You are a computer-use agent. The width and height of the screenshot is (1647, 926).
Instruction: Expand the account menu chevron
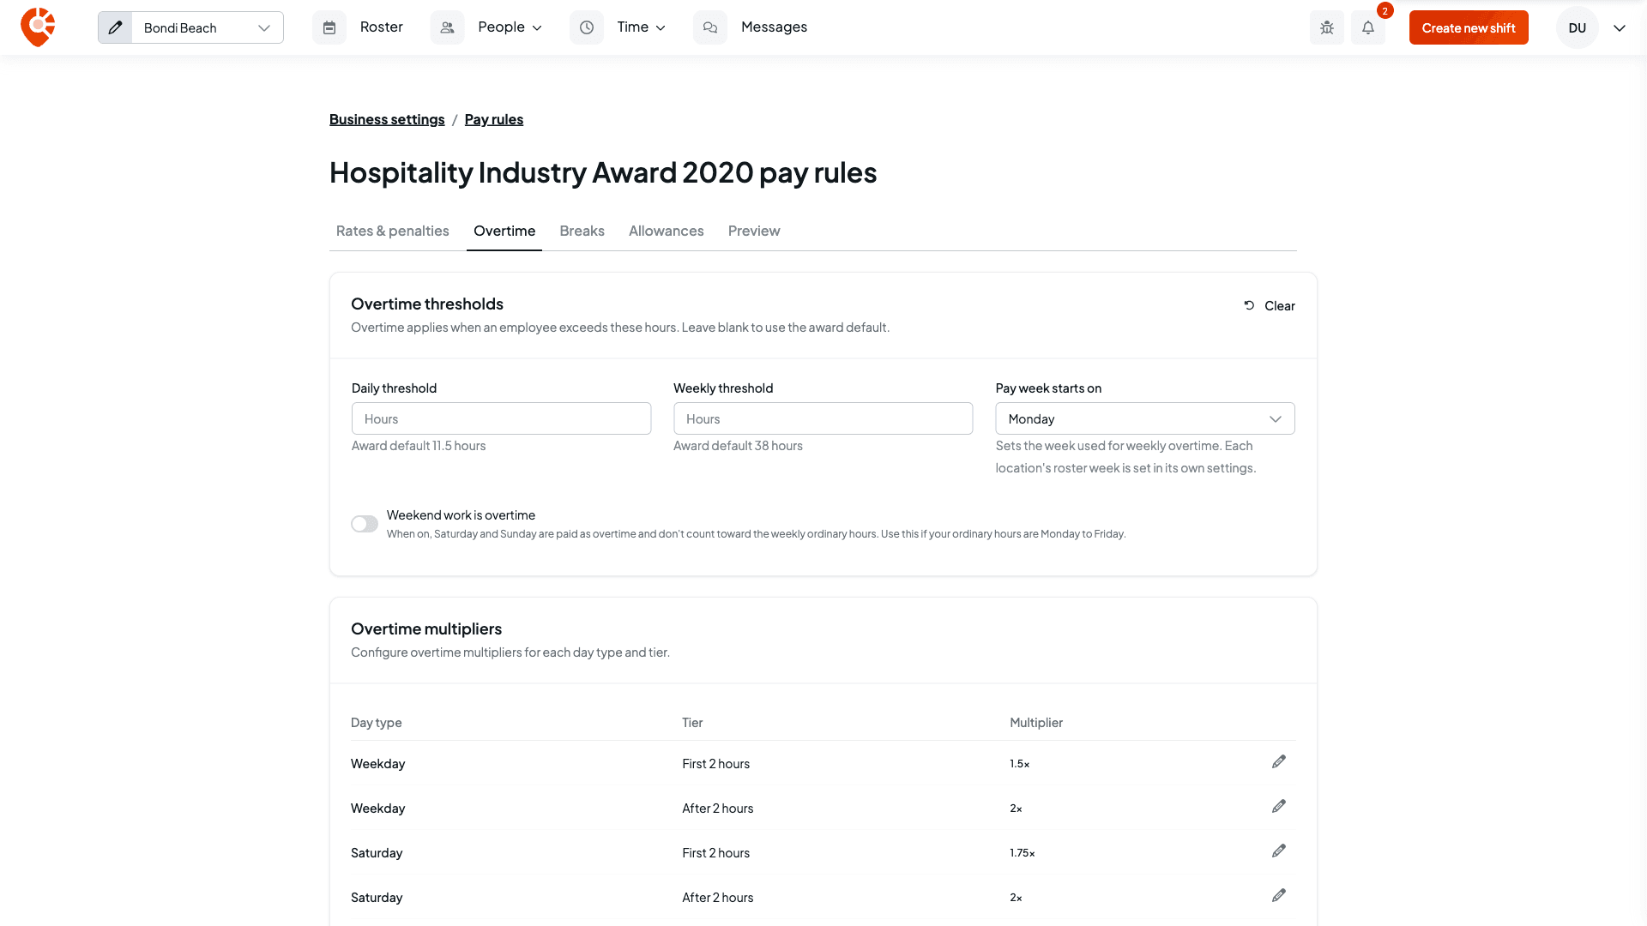coord(1620,27)
